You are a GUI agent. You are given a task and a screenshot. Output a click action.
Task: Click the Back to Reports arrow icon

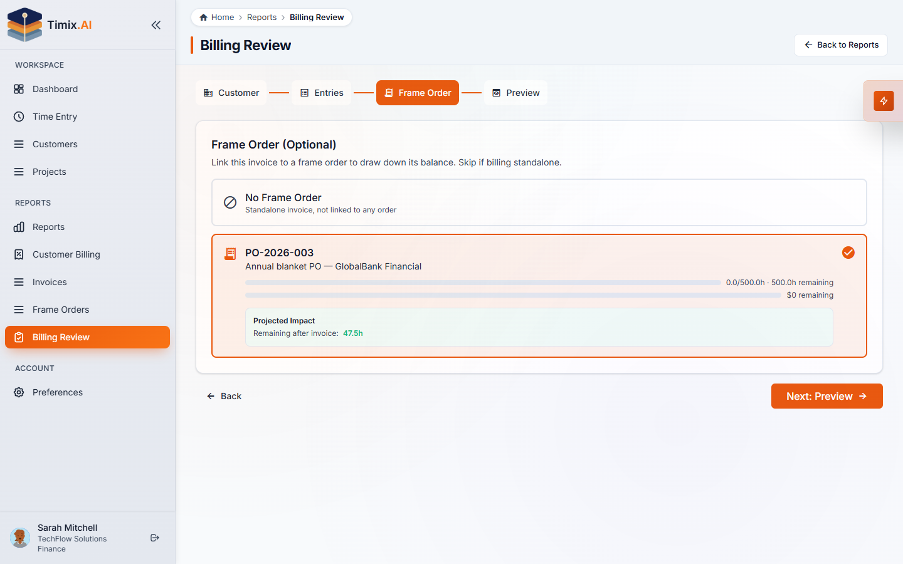pos(808,45)
